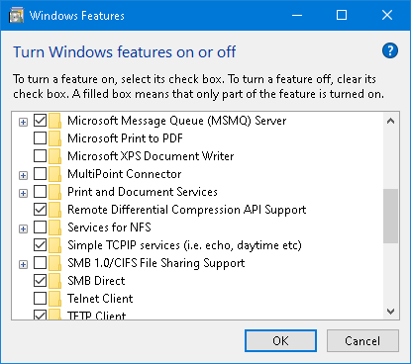Click folder icon beside Simple TCPIP services

pyautogui.click(x=54, y=245)
